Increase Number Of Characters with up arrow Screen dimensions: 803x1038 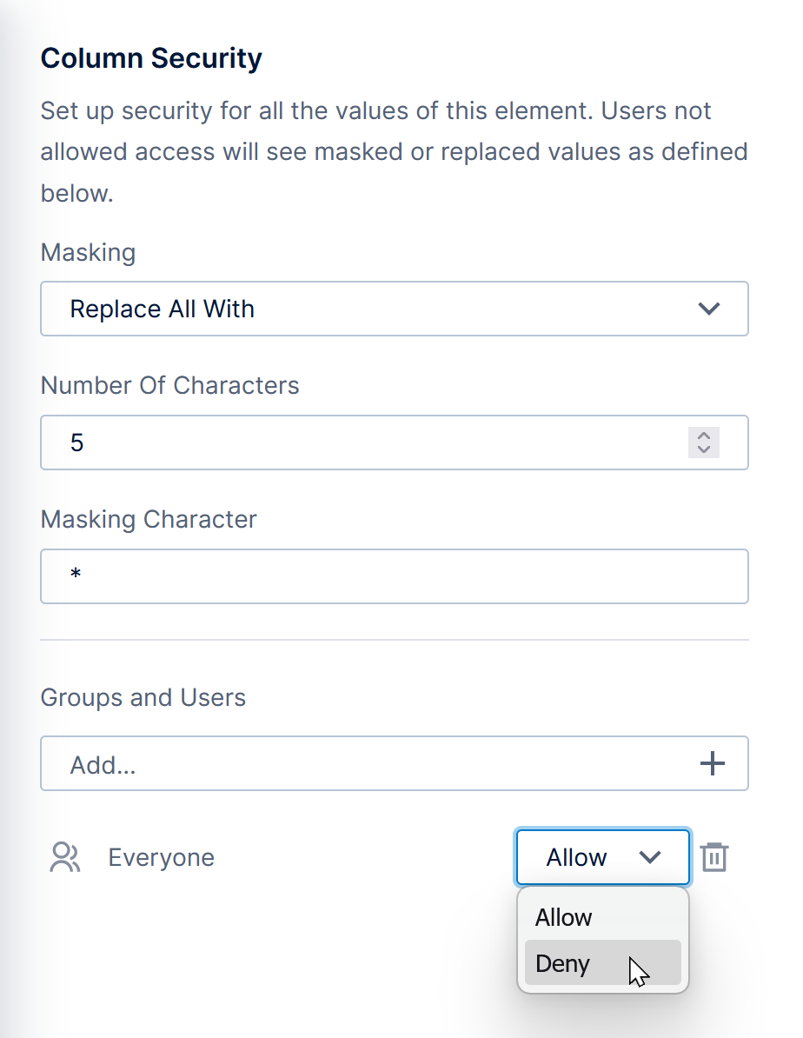[704, 436]
